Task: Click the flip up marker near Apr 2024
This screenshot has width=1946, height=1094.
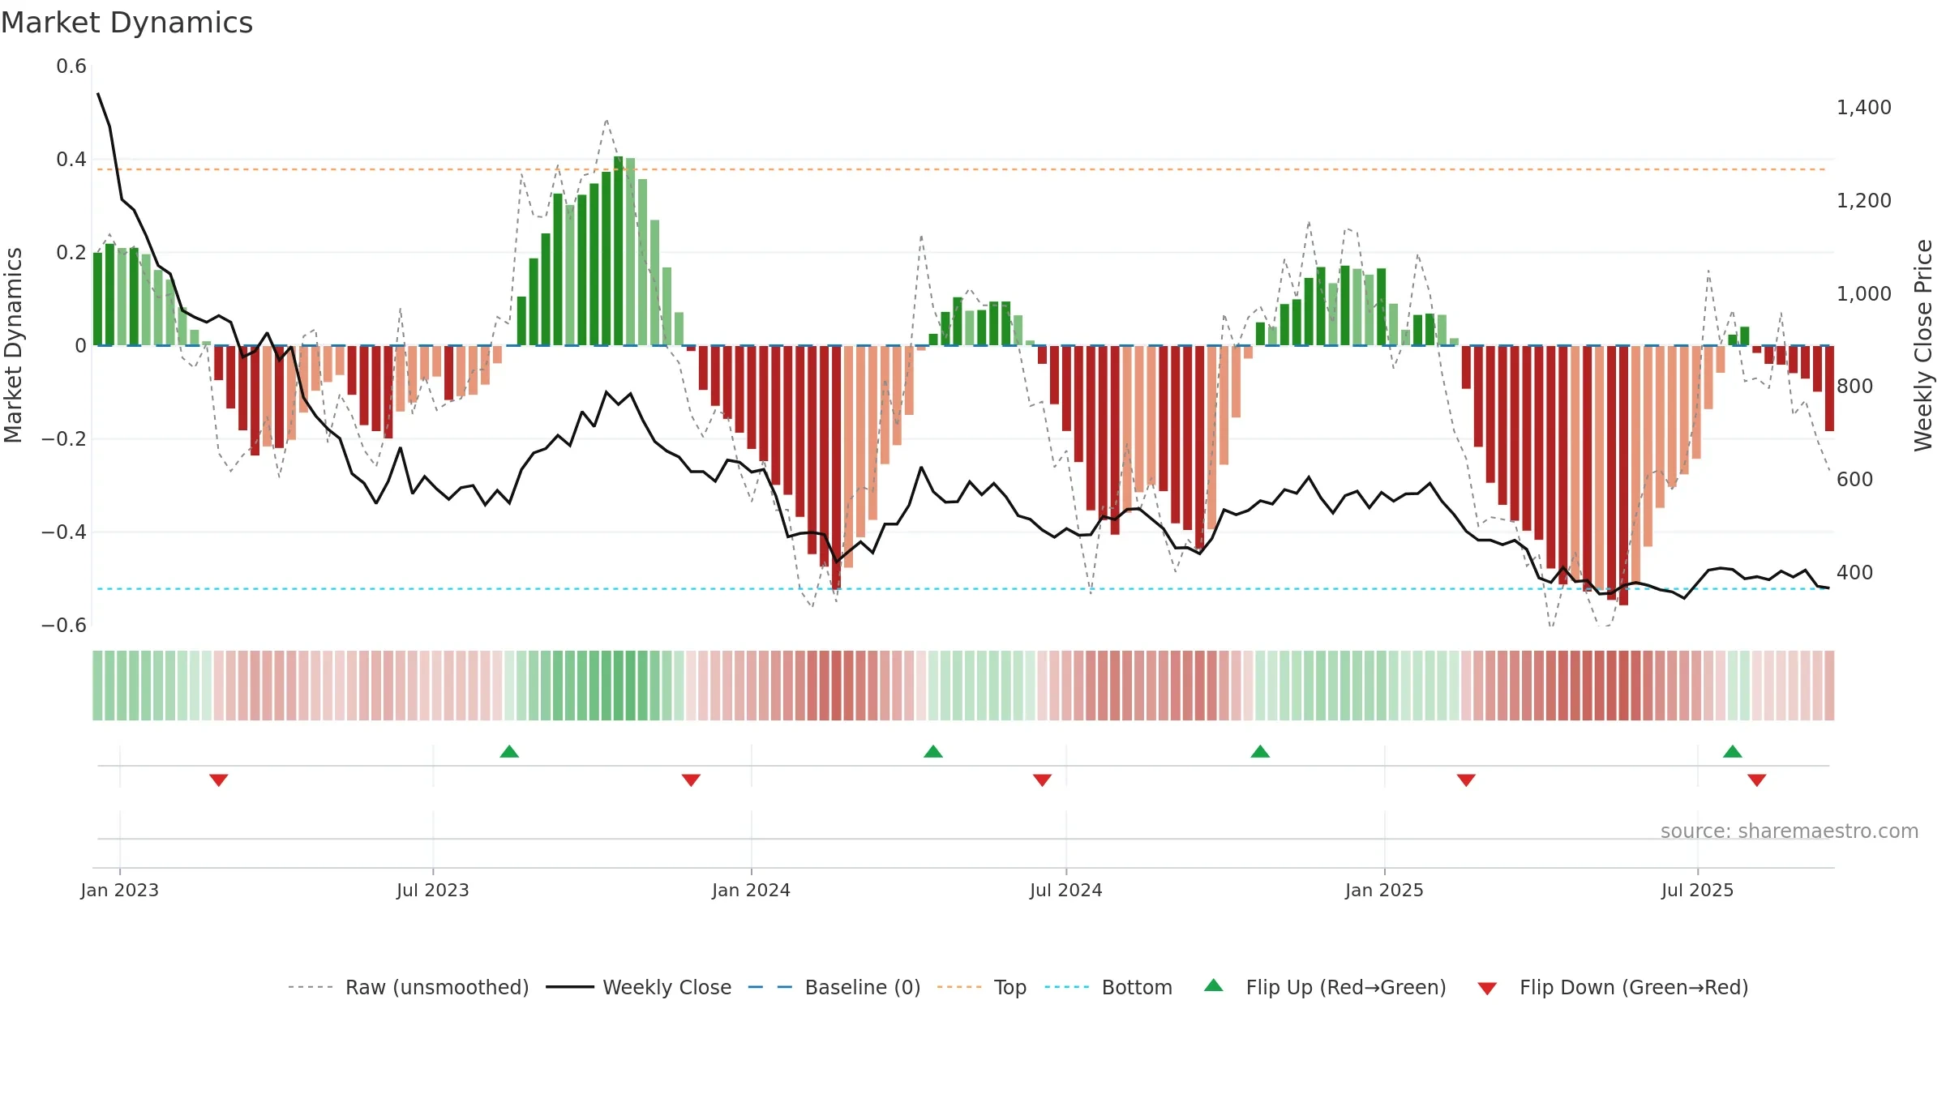Action: pos(933,751)
